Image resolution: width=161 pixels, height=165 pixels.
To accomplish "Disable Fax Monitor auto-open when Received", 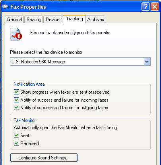I will [16, 143].
